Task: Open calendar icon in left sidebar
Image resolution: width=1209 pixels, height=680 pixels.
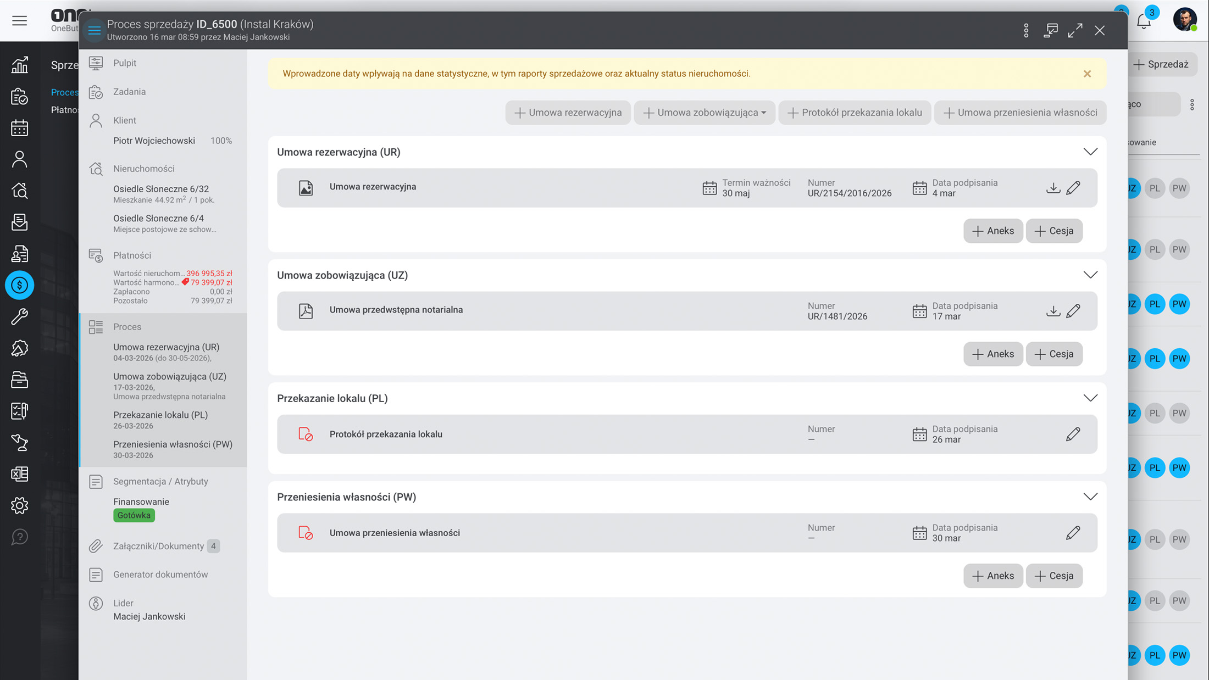Action: [x=20, y=128]
